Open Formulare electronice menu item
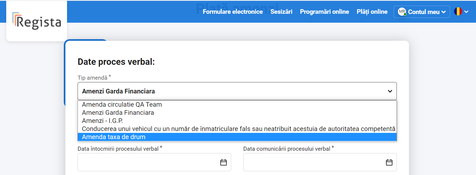The height and width of the screenshot is (175, 476). pyautogui.click(x=233, y=12)
